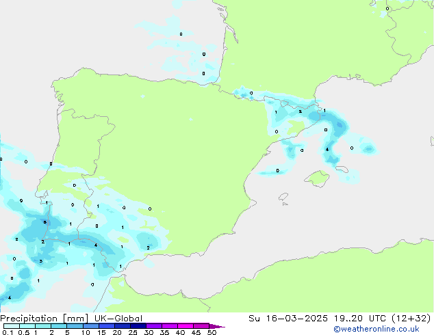Pick the 35–40 mm violet legend swatch
The width and height of the screenshot is (434, 335).
(170, 326)
